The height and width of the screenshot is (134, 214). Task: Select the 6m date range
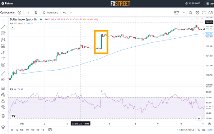22,130
